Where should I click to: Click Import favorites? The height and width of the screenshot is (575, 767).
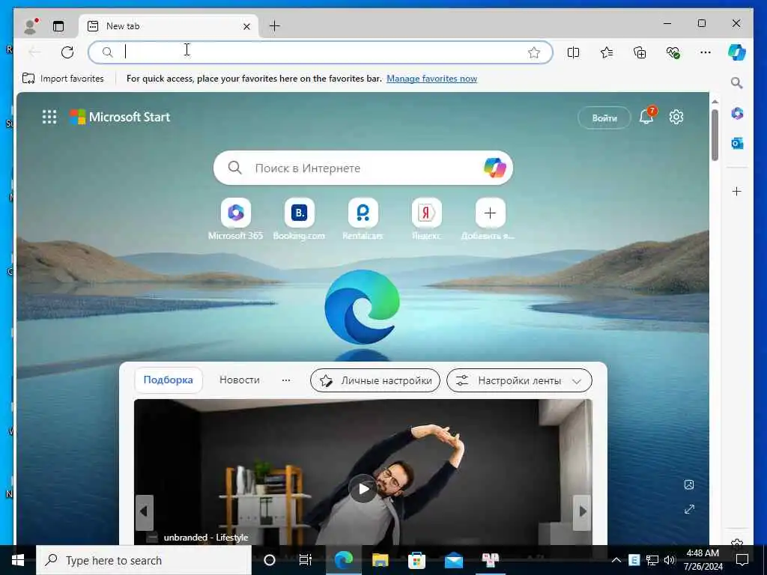pos(63,78)
